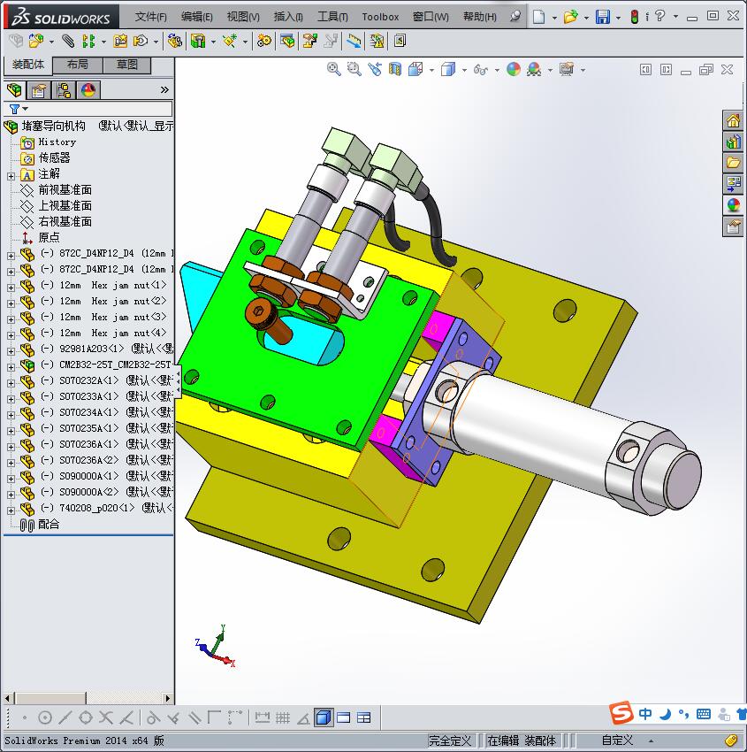This screenshot has height=752, width=747.
Task: Switch to the 布局 tab
Action: coord(77,65)
